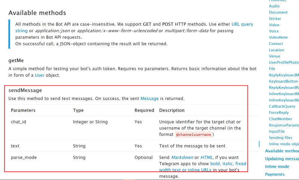Expand Updating messages sidebar heading
Screen dimensions: 299x180
pos(282,159)
